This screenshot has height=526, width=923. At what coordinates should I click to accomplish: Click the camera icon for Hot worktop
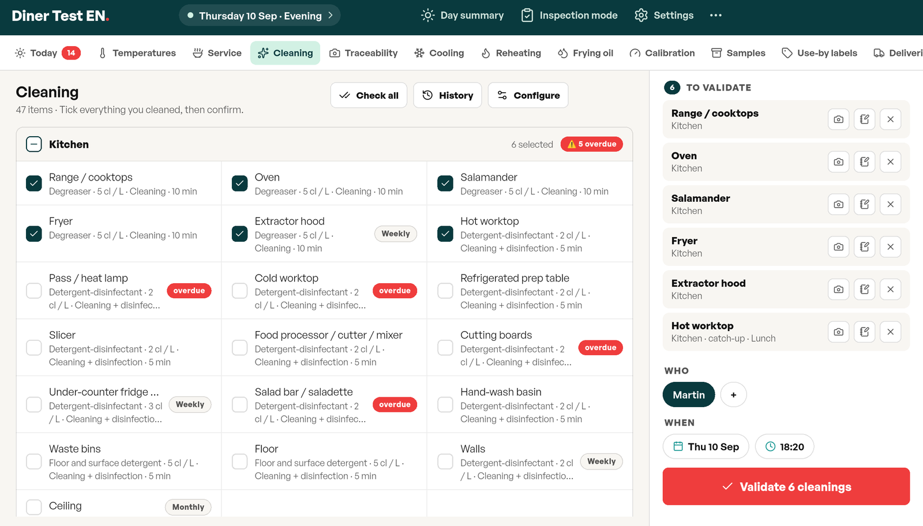tap(838, 332)
